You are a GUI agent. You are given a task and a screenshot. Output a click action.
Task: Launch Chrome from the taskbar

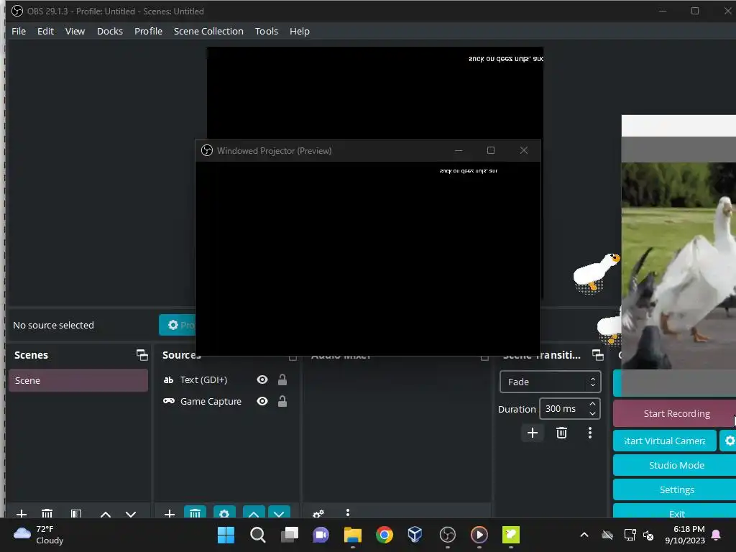click(x=384, y=535)
